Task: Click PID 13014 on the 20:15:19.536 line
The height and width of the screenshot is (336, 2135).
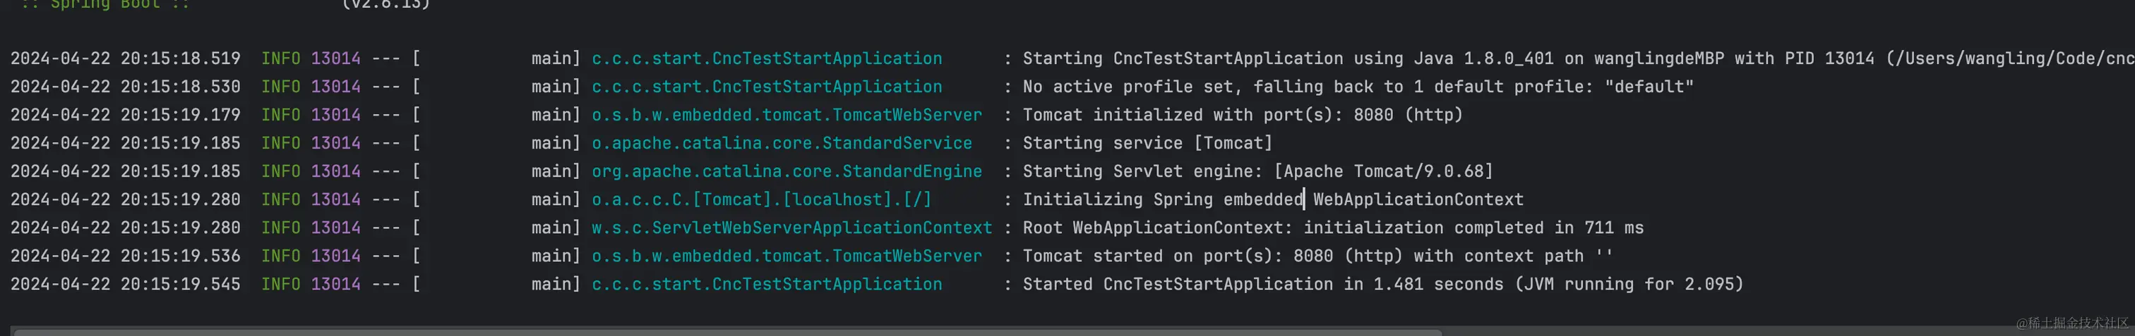Action: click(x=335, y=256)
